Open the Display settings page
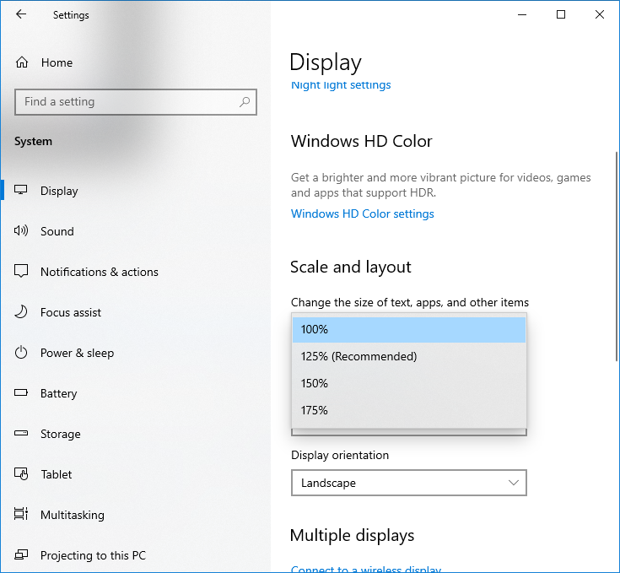620x573 pixels. pyautogui.click(x=135, y=191)
